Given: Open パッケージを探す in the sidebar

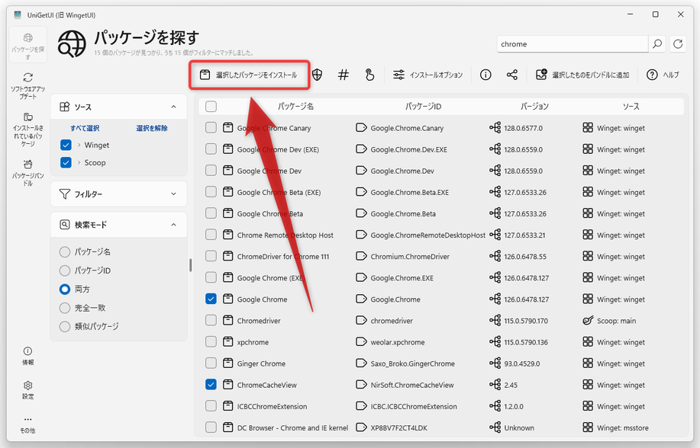Looking at the screenshot, I should coord(27,46).
